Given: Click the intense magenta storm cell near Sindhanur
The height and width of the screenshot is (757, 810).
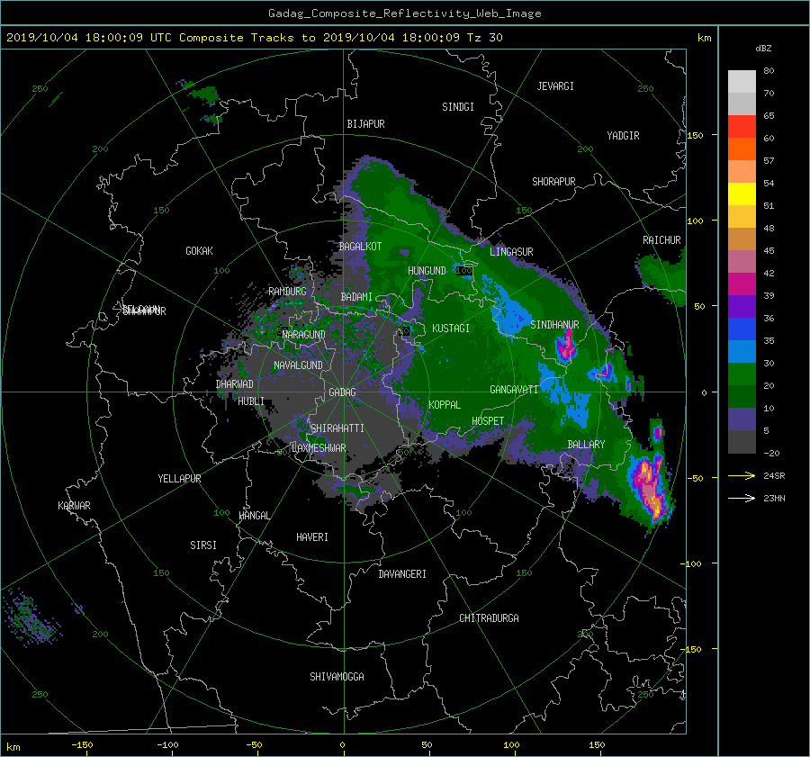Looking at the screenshot, I should (x=566, y=345).
